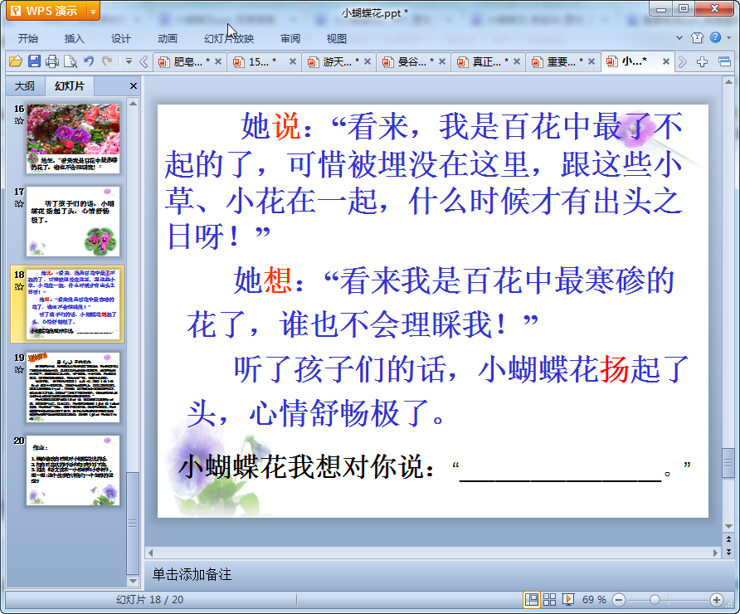Open the 幻灯片放映 menu tab
This screenshot has height=614, width=740.
click(229, 38)
